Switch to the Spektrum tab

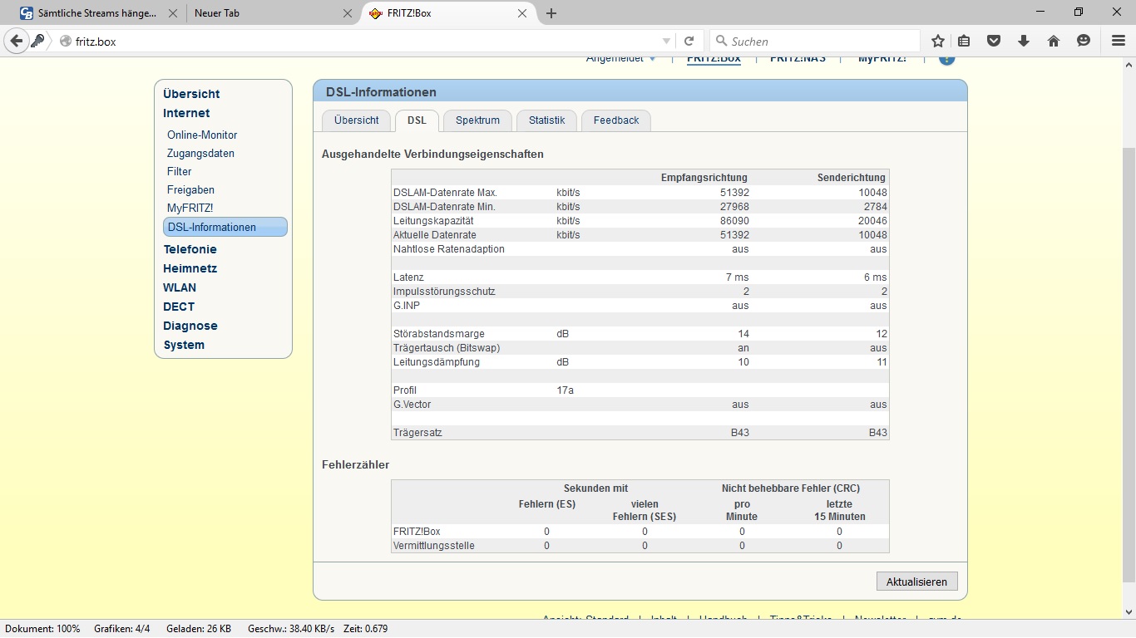(477, 120)
